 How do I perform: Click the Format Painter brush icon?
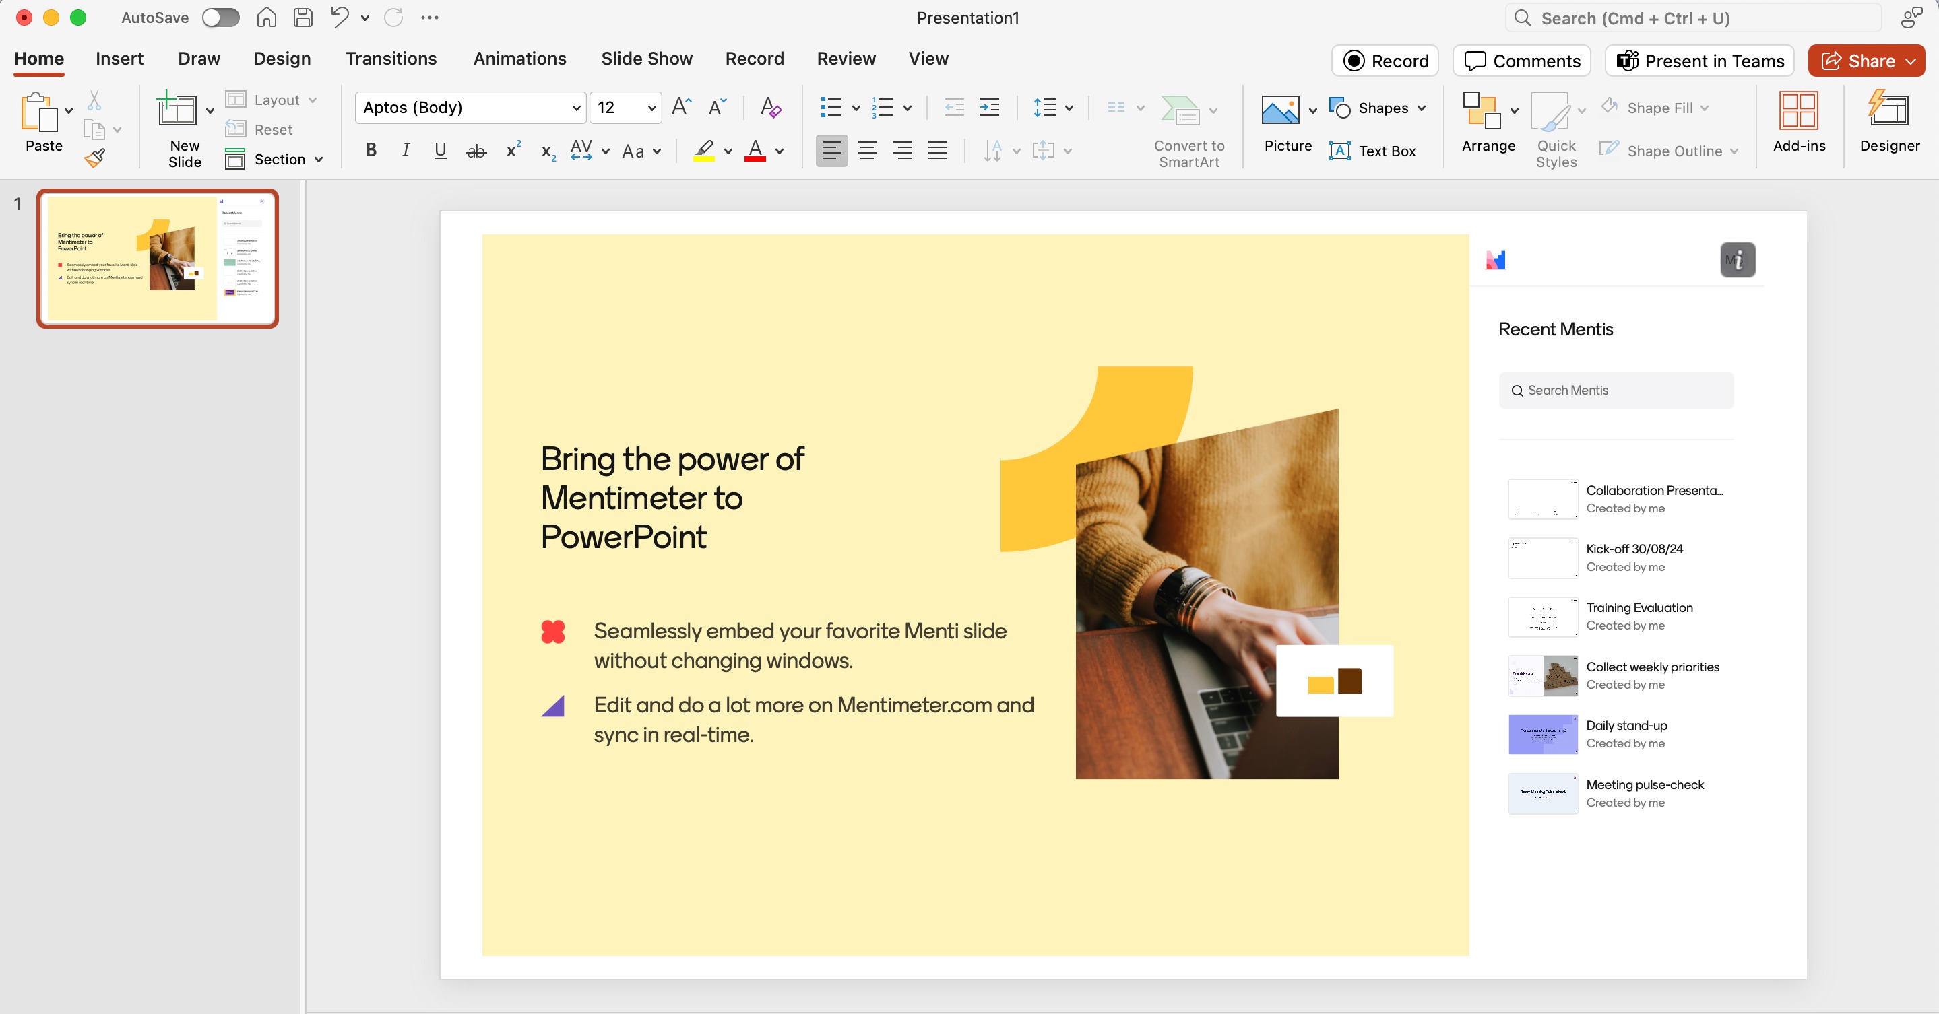point(95,158)
